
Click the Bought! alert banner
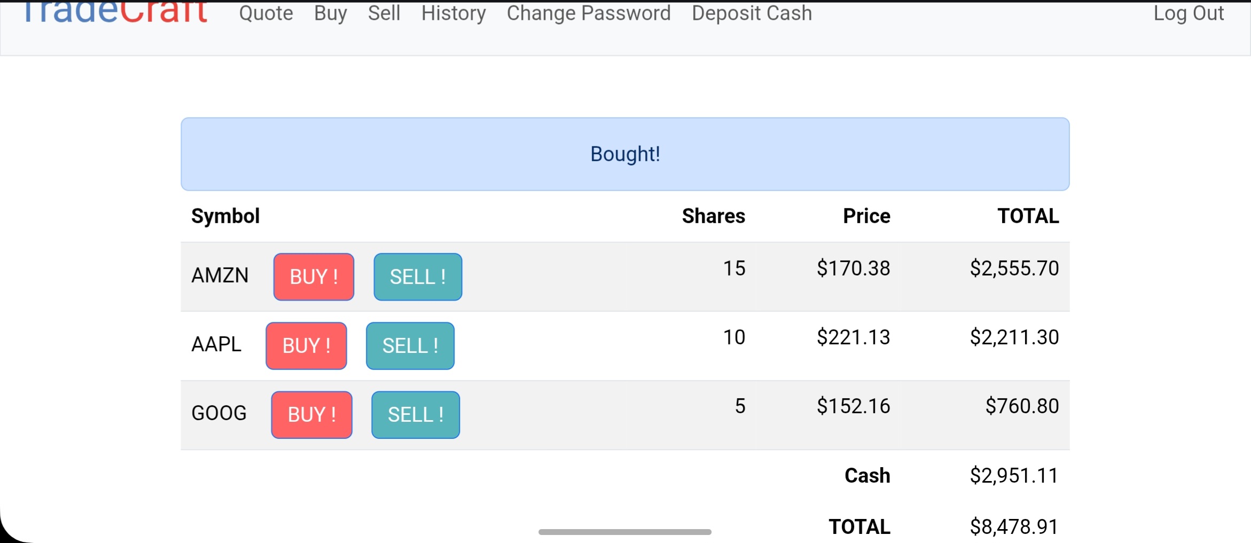625,154
